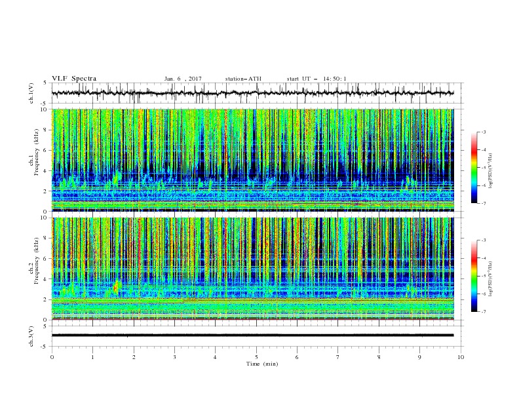Select the "station=ATH" header text
The width and height of the screenshot is (519, 401).
(x=243, y=79)
